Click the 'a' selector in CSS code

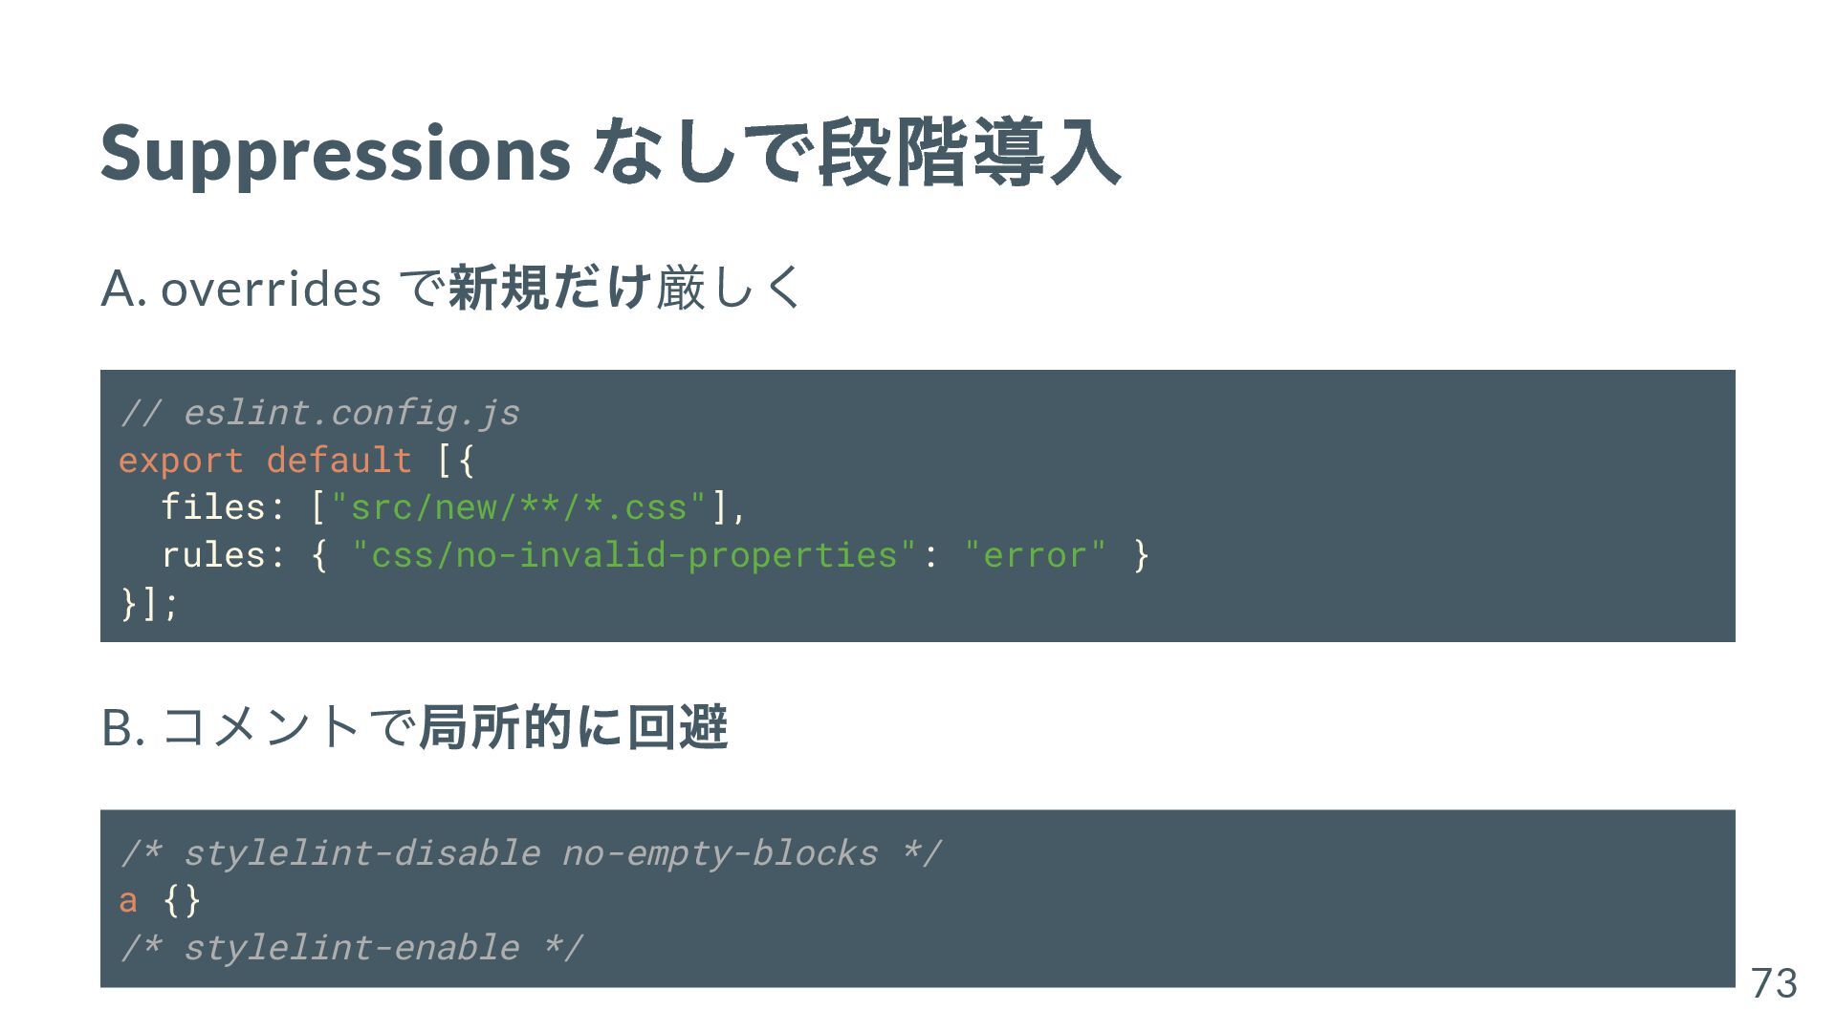[128, 900]
